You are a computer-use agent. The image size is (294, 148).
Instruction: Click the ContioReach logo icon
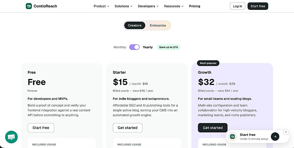[x=29, y=6]
